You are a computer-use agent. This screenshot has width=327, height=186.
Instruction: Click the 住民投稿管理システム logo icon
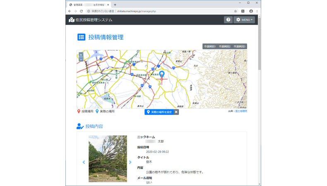72,20
